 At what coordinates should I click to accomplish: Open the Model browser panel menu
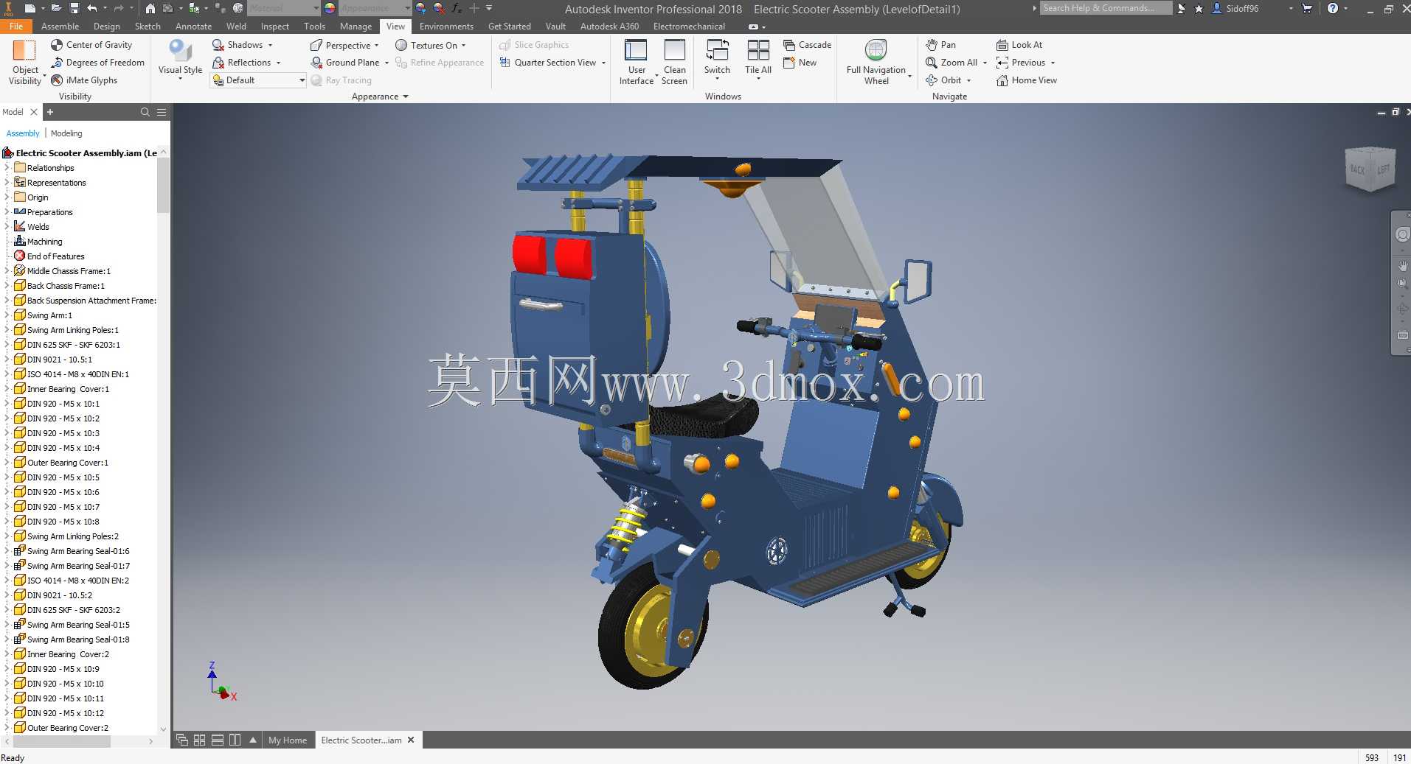click(x=162, y=112)
